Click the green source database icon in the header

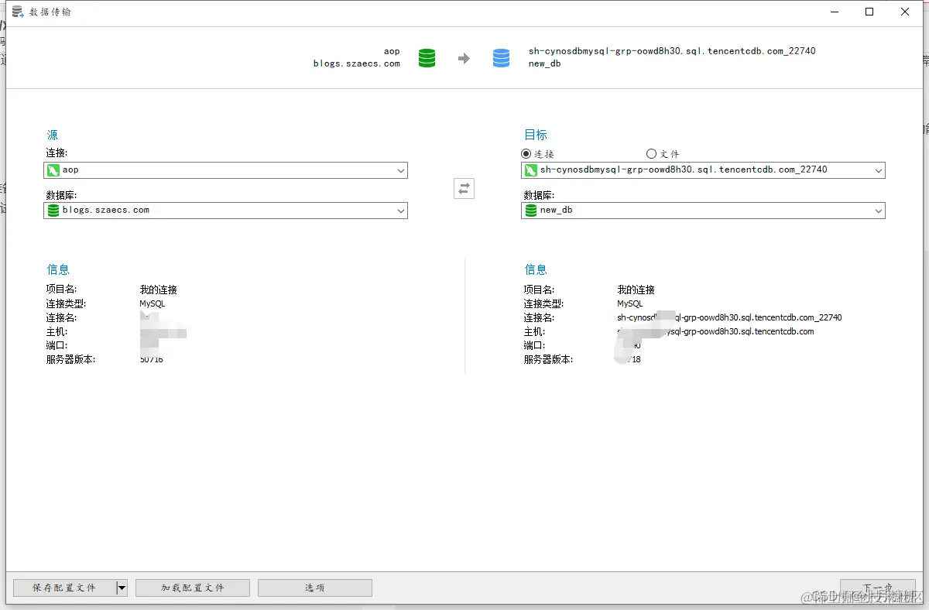(427, 57)
